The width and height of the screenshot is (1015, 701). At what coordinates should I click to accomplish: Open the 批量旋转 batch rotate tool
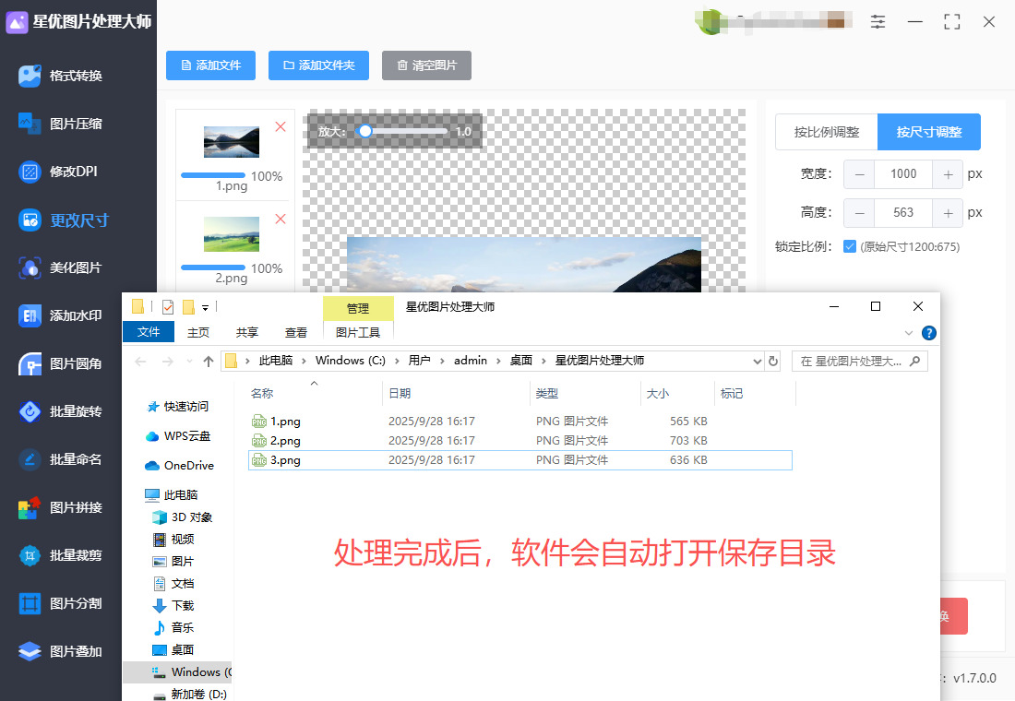(x=60, y=411)
